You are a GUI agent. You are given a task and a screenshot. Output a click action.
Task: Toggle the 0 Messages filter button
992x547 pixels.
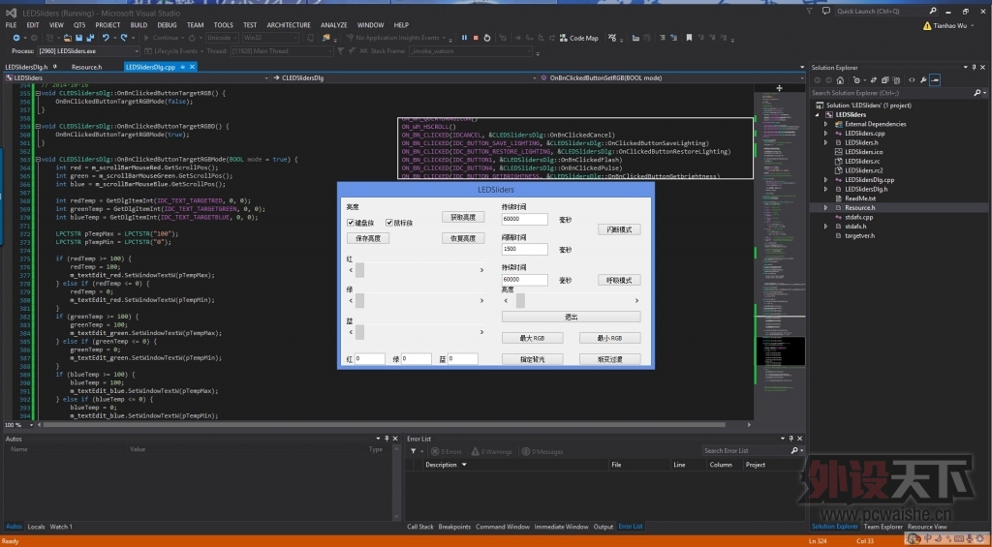click(x=542, y=451)
